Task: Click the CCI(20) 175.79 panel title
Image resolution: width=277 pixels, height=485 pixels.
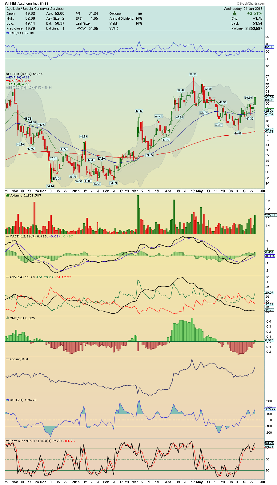Action: click(23, 400)
